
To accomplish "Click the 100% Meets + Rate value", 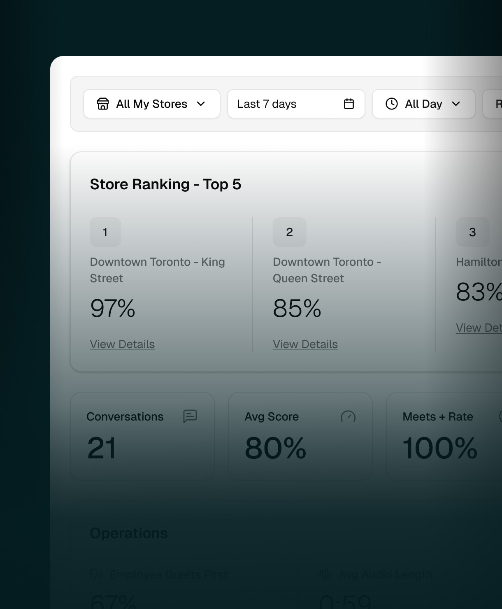I will coord(440,448).
